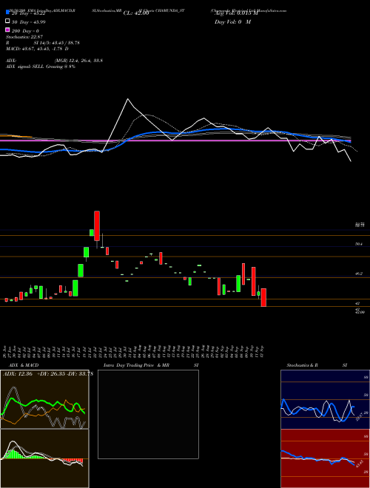Click 'ADX signal: SELL Growing @ 8%' text

(x=41, y=67)
